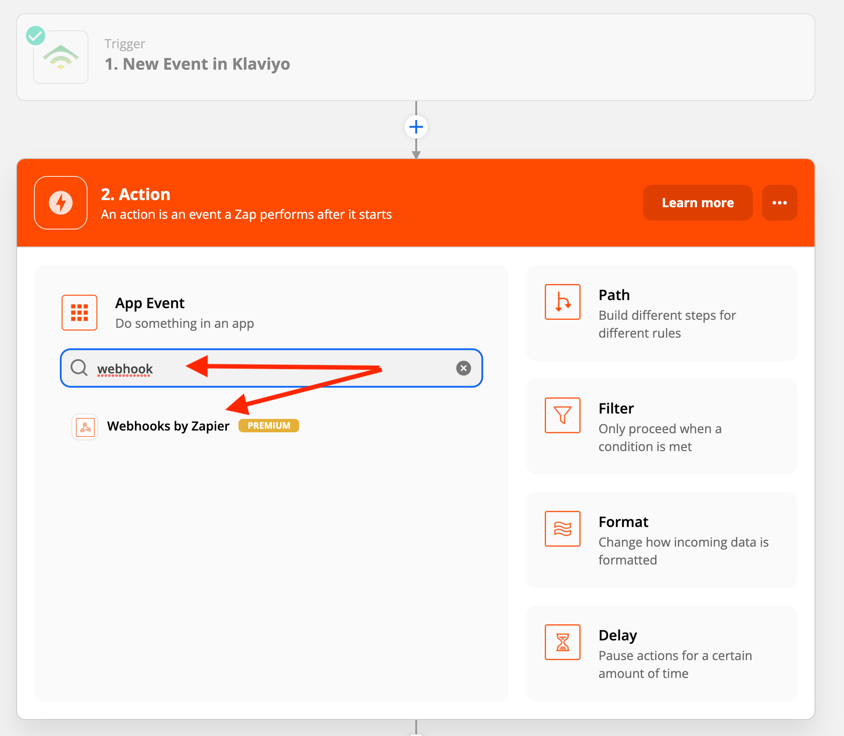Open the three-dots action menu

[780, 203]
